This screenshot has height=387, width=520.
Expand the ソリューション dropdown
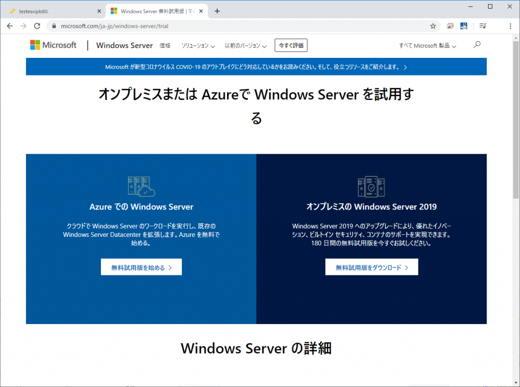[198, 46]
